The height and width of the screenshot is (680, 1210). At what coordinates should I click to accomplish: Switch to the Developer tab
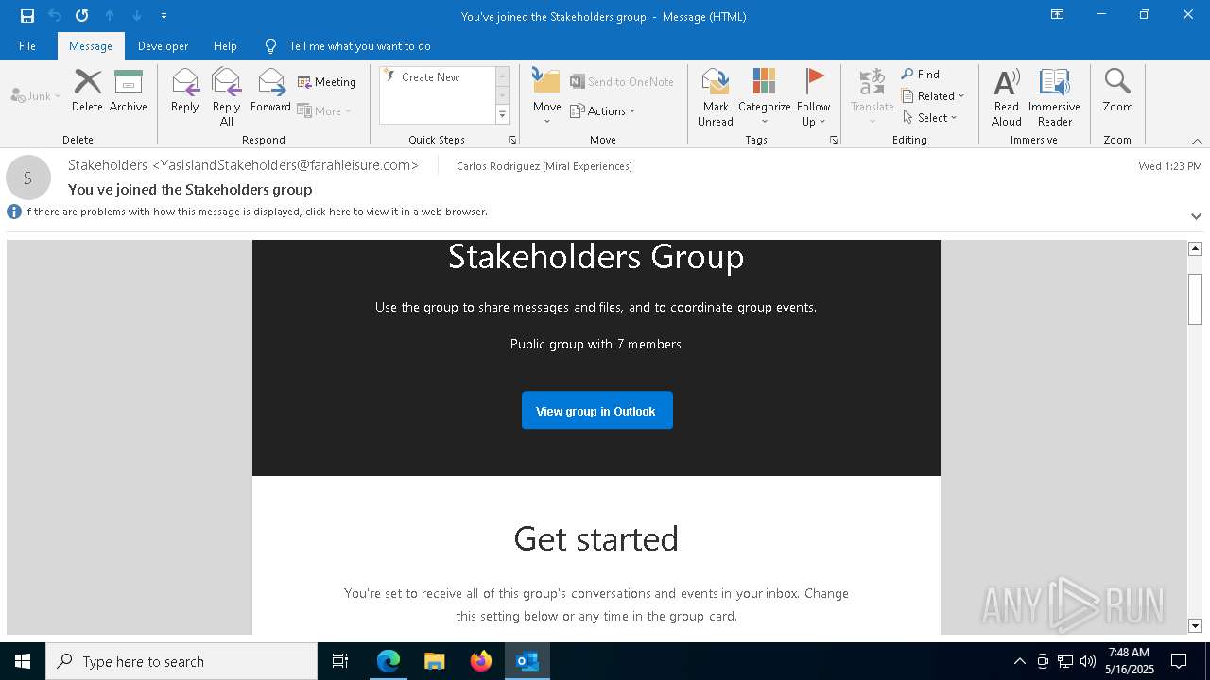(163, 45)
